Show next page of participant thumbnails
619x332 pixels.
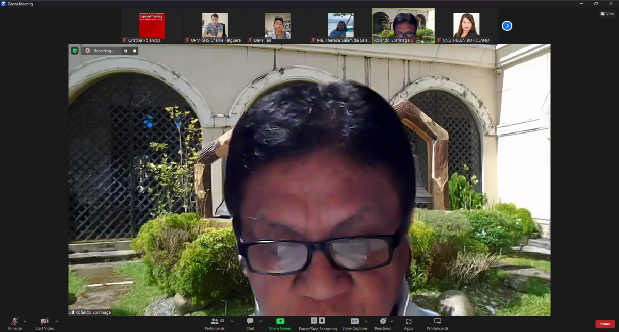click(507, 26)
